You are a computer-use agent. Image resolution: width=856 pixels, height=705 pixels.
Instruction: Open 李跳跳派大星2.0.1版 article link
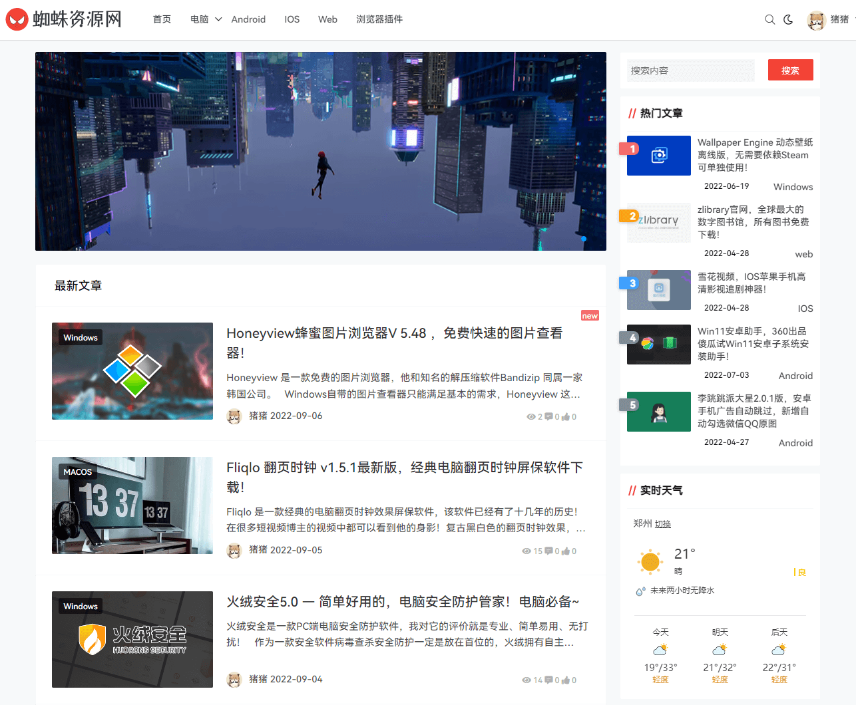(754, 411)
